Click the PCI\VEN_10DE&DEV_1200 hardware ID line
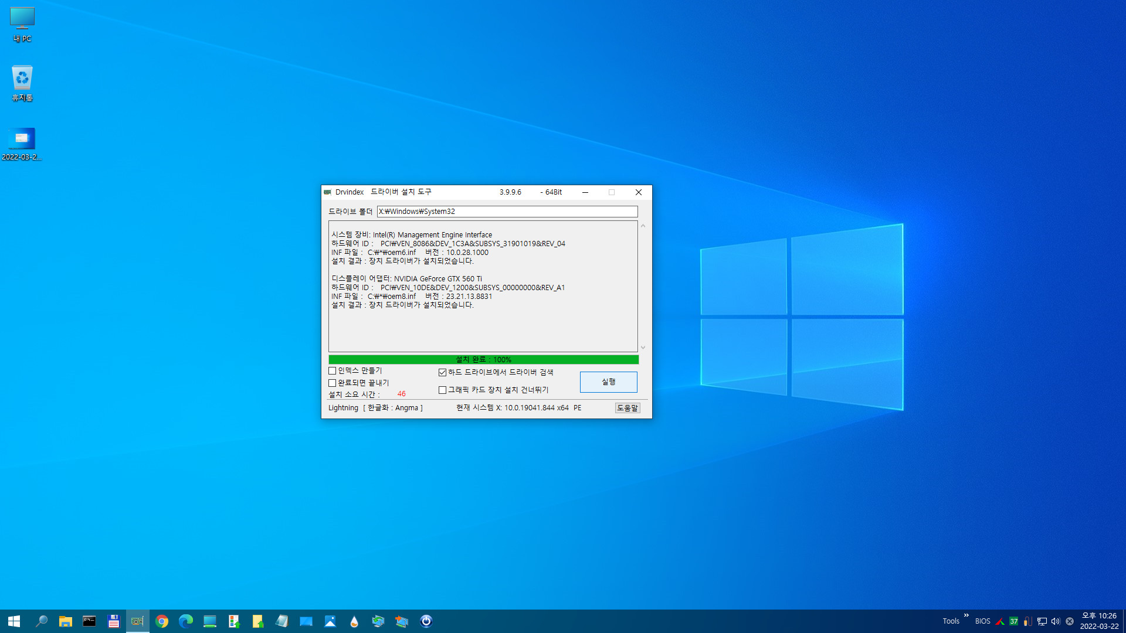Image resolution: width=1126 pixels, height=633 pixels. 448,288
